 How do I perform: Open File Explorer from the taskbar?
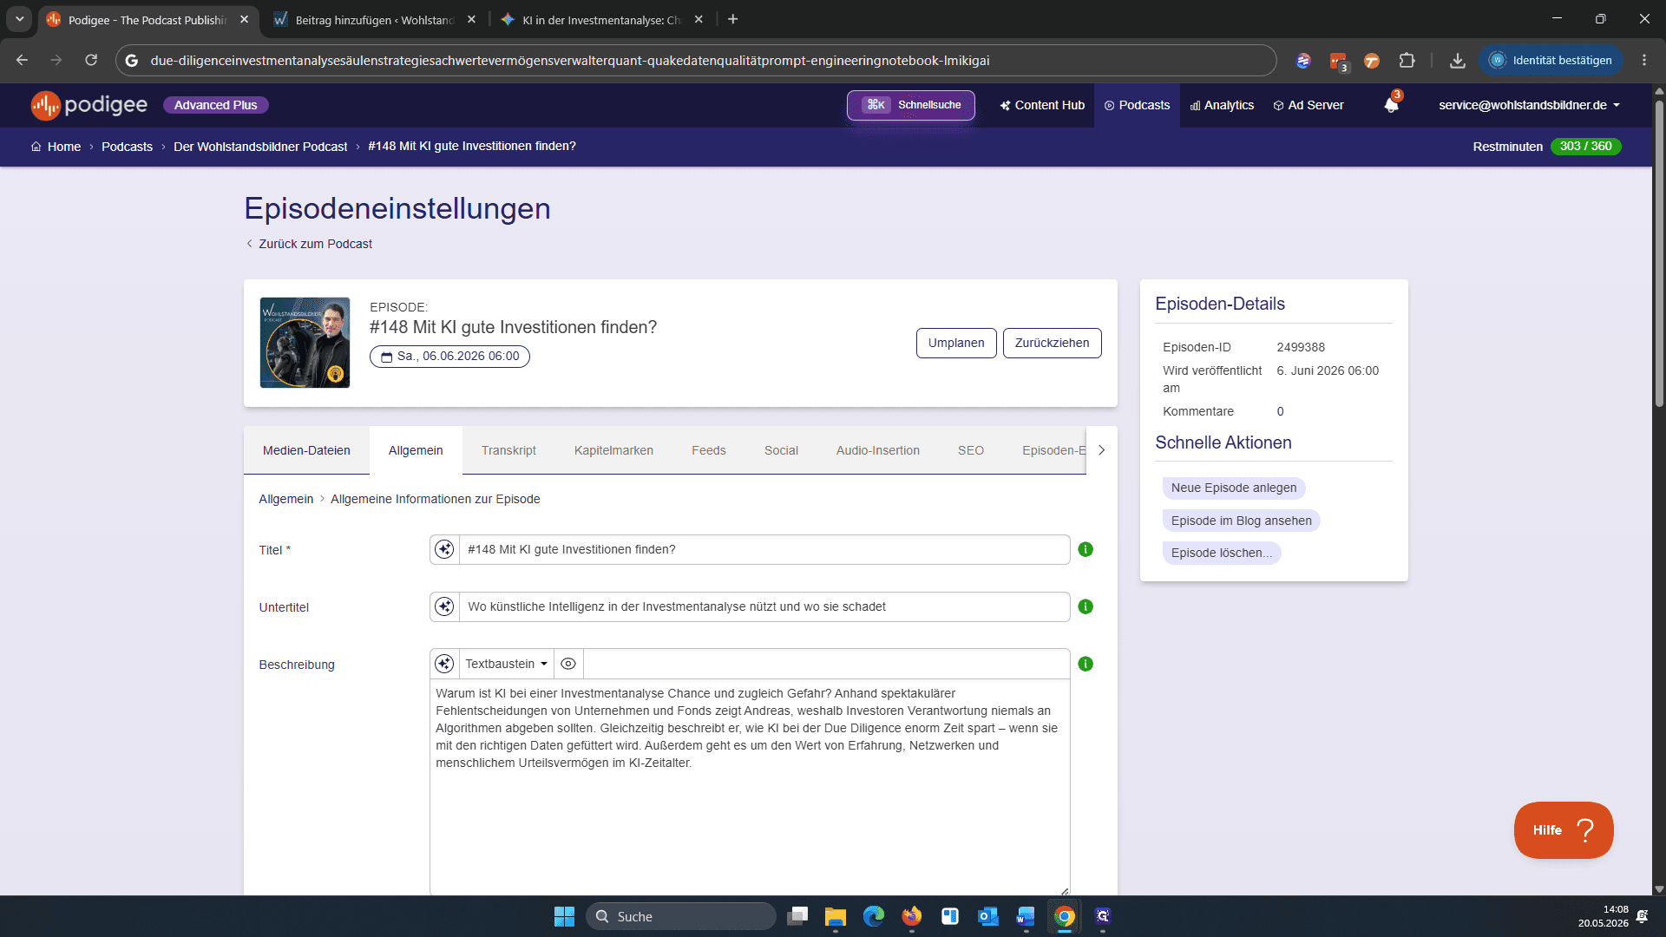(836, 916)
